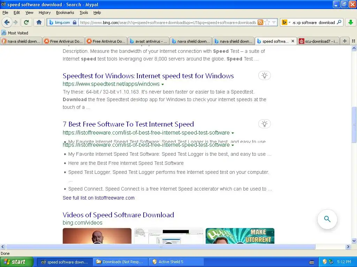Activate the speed software download taskbar button
The image size is (357, 267).
click(x=65, y=262)
